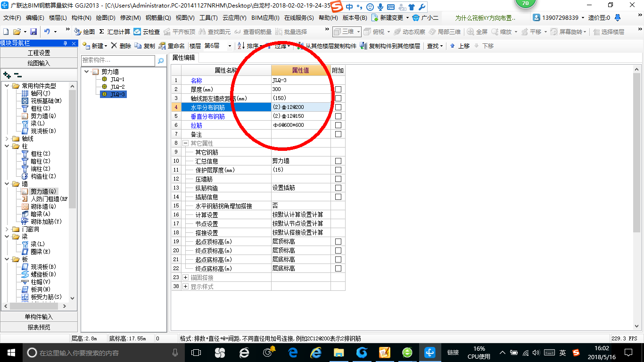Open 为什么筏板XY方向布置 link
644x362 pixels.
point(486,18)
